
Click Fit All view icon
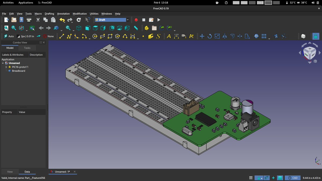6,28
